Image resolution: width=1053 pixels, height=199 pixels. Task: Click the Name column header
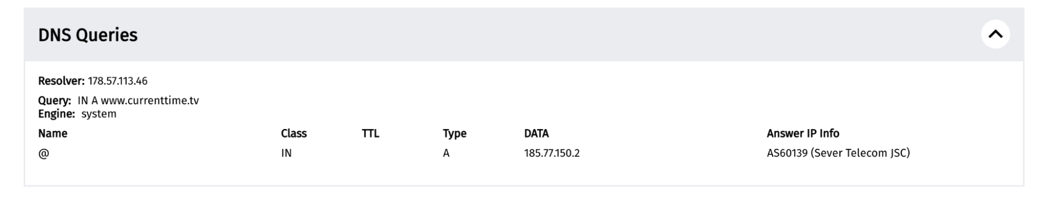[53, 134]
